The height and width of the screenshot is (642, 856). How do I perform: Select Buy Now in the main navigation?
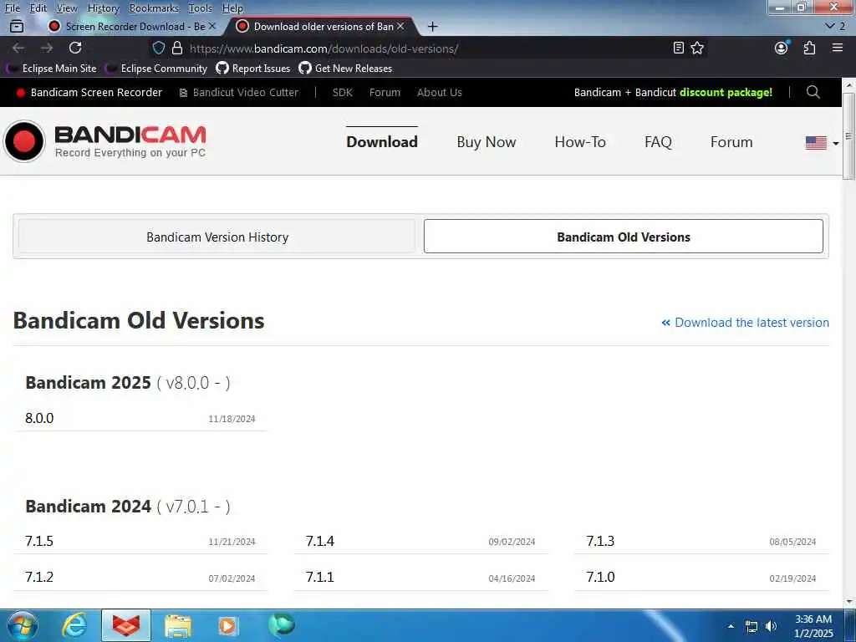[487, 142]
